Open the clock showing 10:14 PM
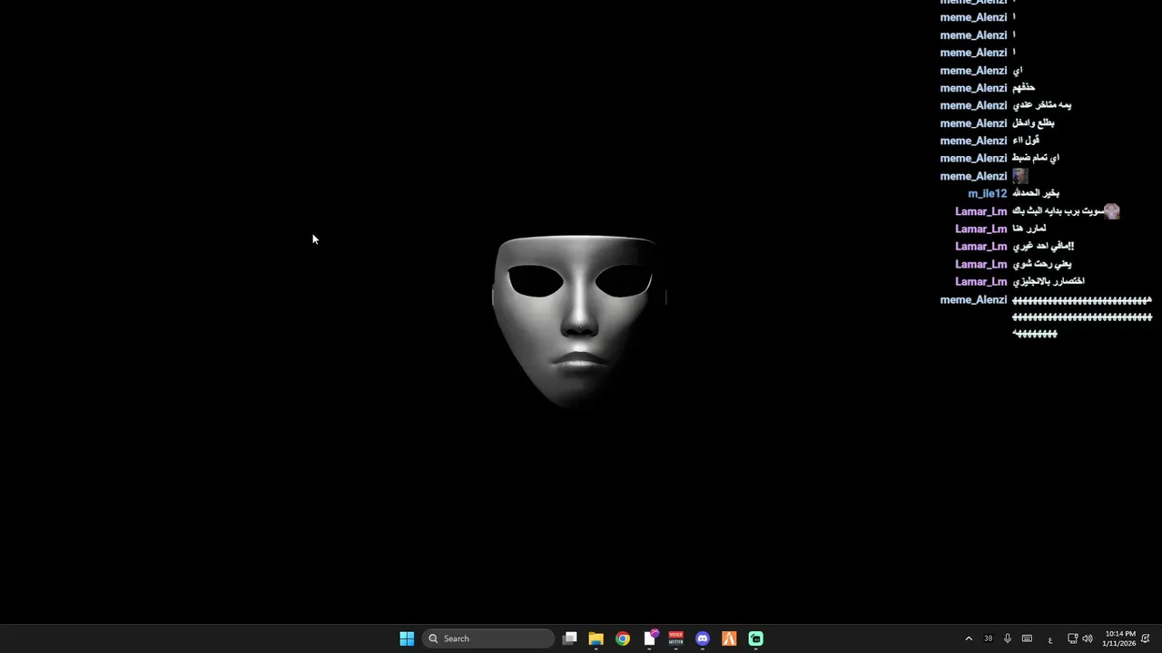1162x653 pixels. pos(1119,638)
